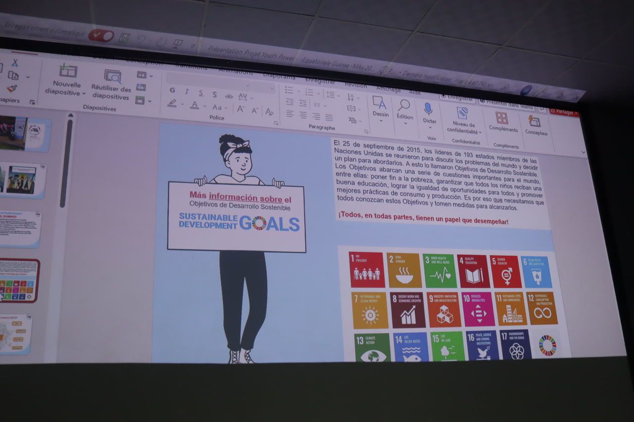This screenshot has width=634, height=422.
Task: Center the paragraph text
Action: tap(303, 115)
